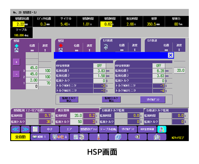Edit mold open stage 2 position 45.0

pos(32,74)
